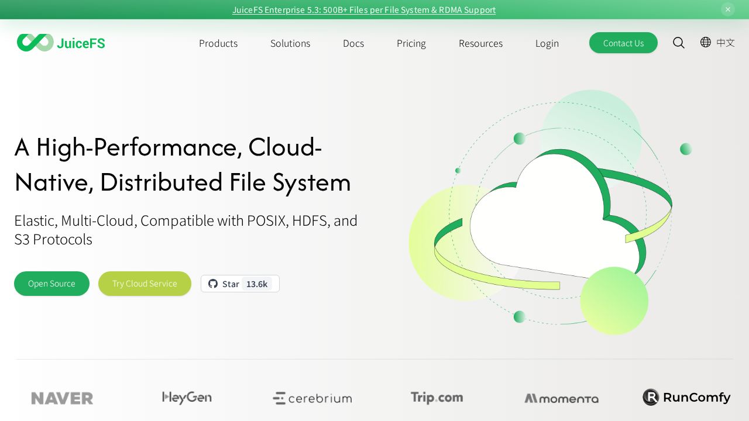The width and height of the screenshot is (749, 421).
Task: Go to the Docs menu item
Action: pyautogui.click(x=353, y=43)
